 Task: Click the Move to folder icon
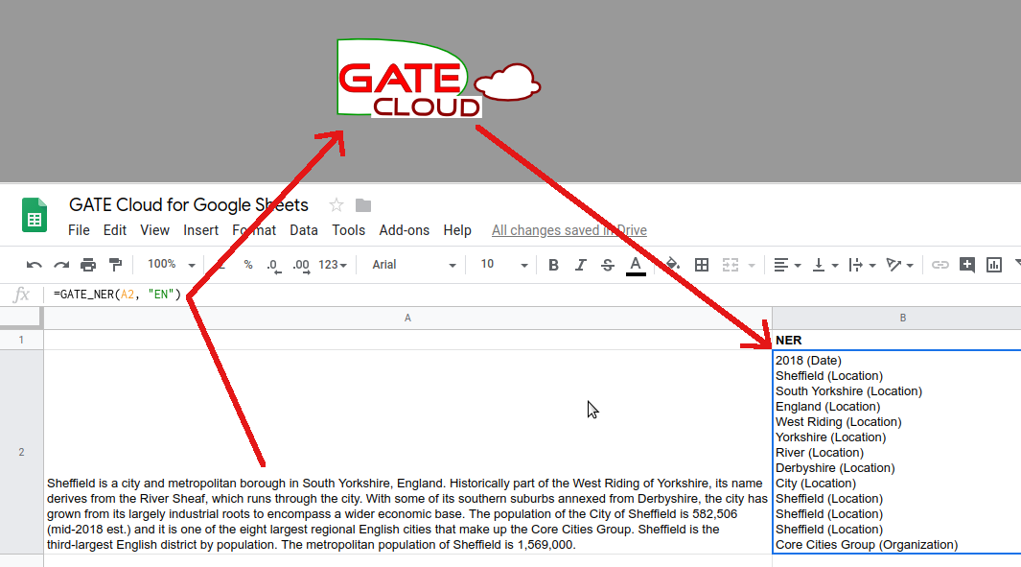363,205
